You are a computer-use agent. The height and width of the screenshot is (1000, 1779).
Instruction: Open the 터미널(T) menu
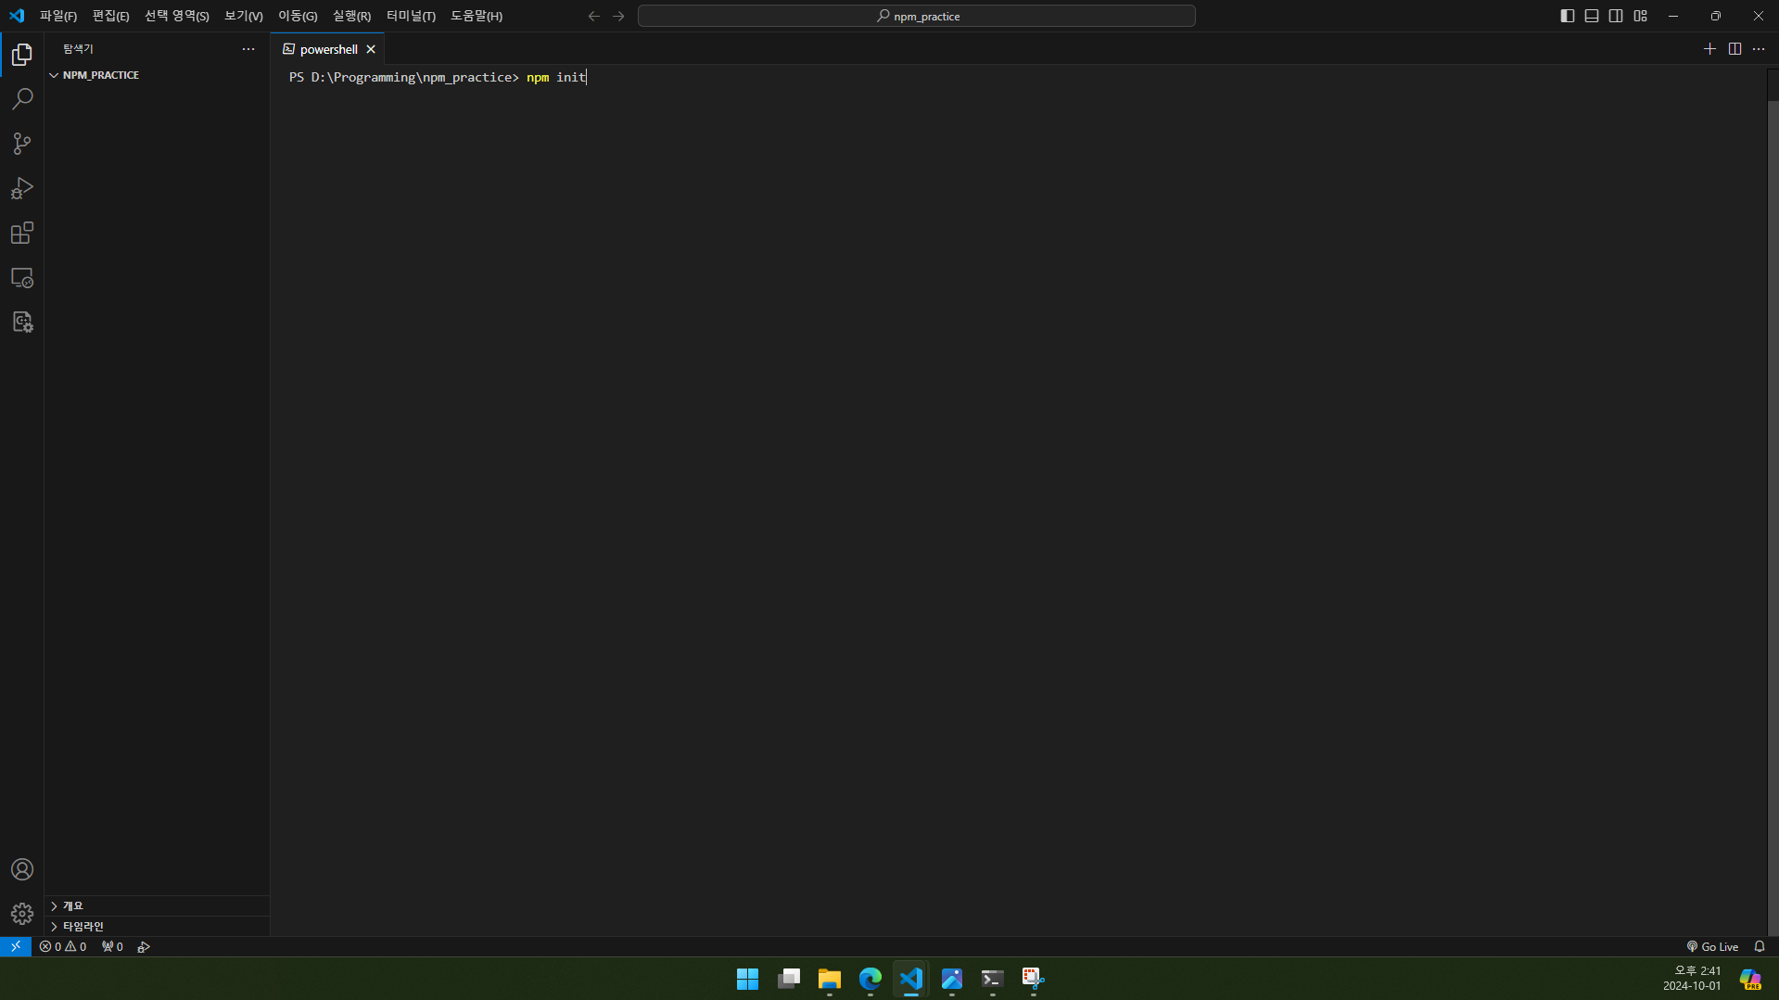click(411, 16)
